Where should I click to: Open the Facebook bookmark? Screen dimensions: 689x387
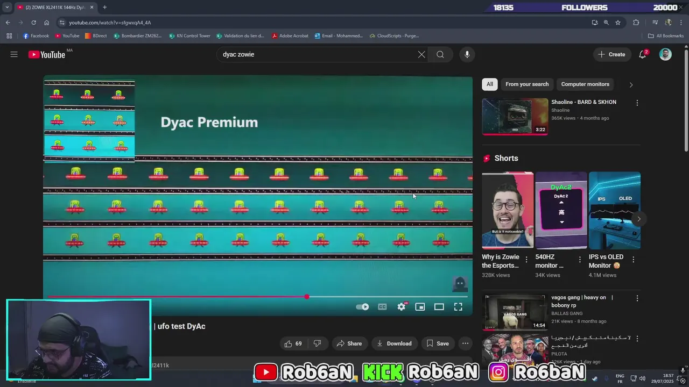(36, 36)
